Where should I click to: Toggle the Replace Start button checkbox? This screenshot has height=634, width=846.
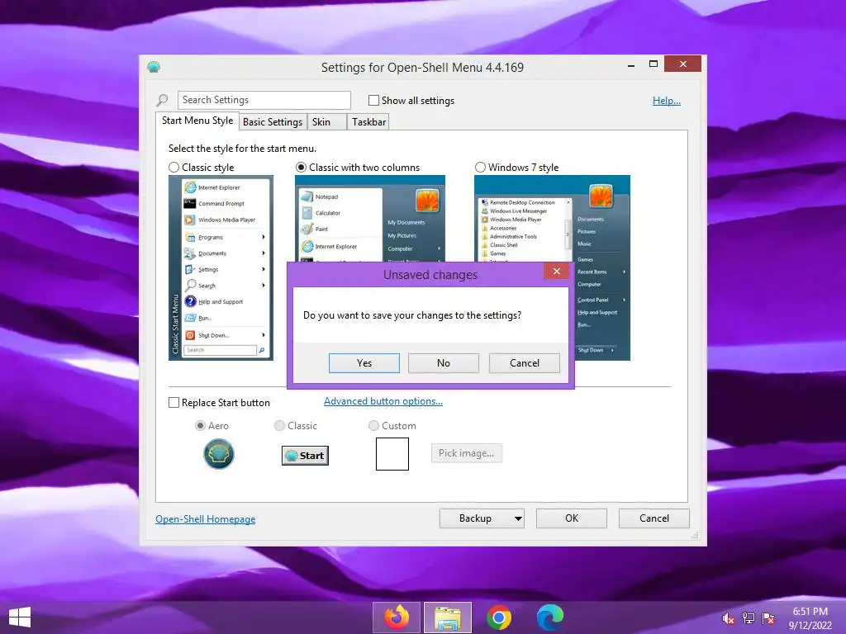tap(173, 403)
